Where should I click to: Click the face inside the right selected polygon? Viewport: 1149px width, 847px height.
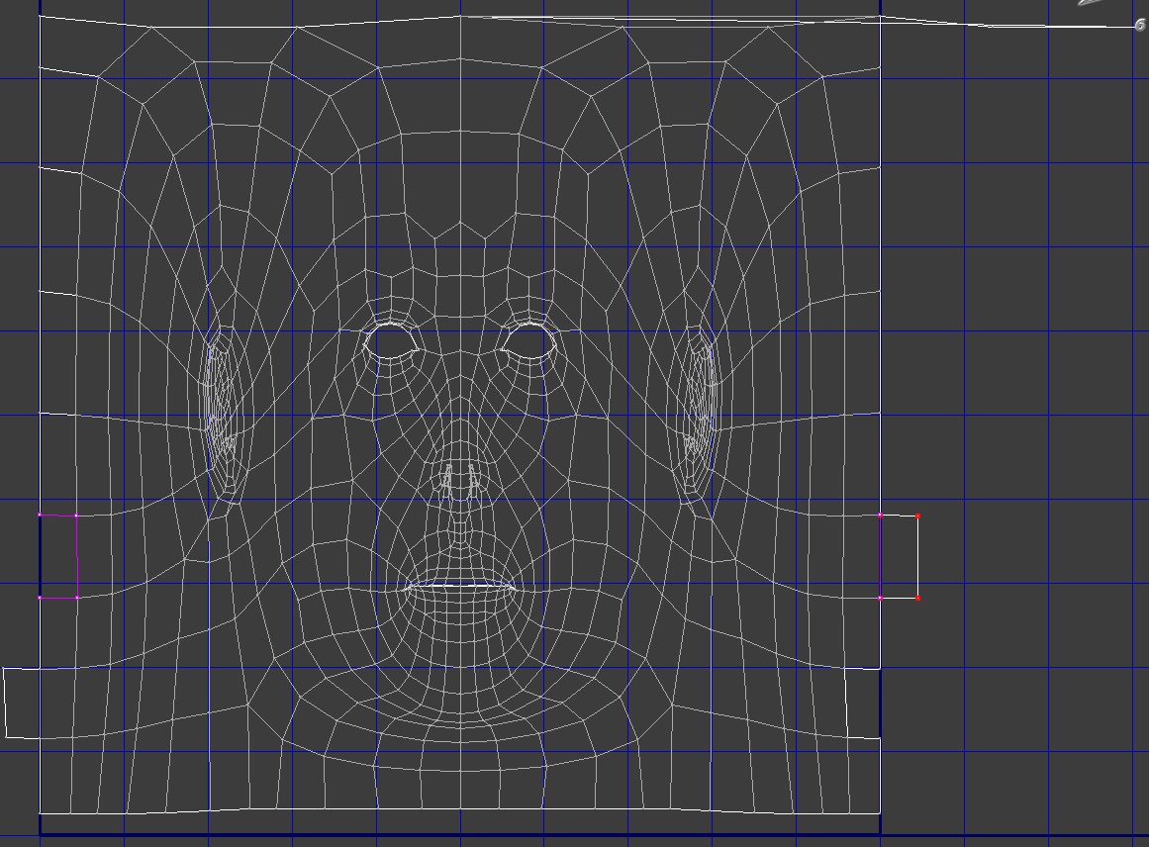point(899,556)
